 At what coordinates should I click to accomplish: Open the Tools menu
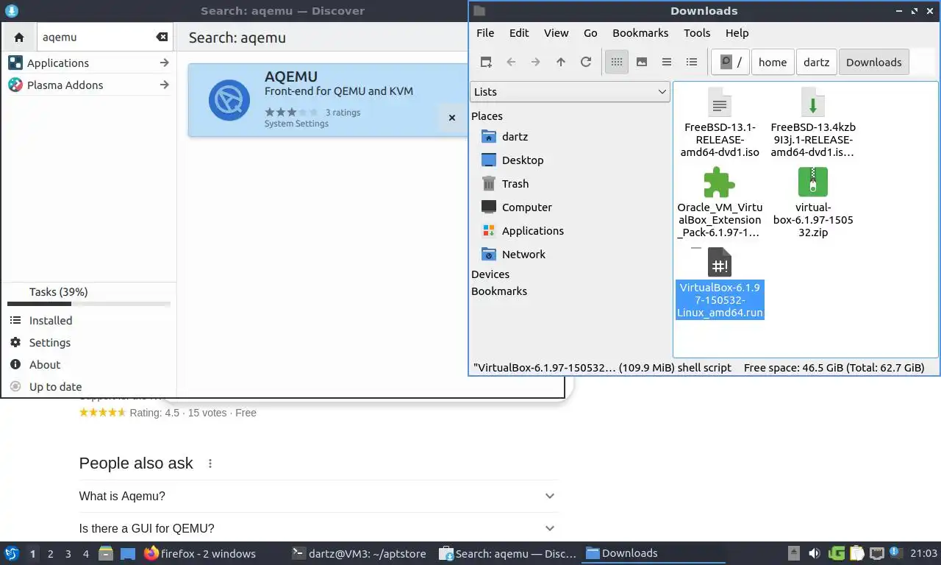point(697,33)
